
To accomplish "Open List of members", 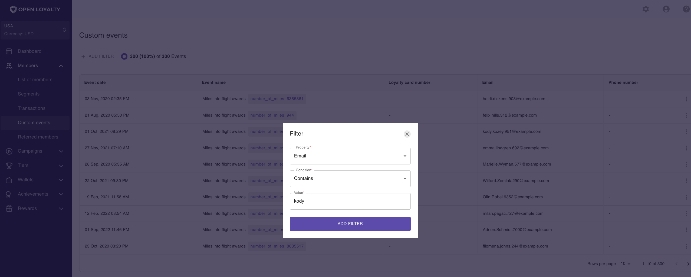I will (x=35, y=80).
